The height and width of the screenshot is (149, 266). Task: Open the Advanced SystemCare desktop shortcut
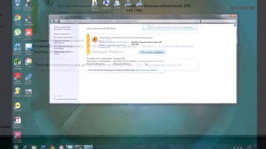(x=17, y=49)
